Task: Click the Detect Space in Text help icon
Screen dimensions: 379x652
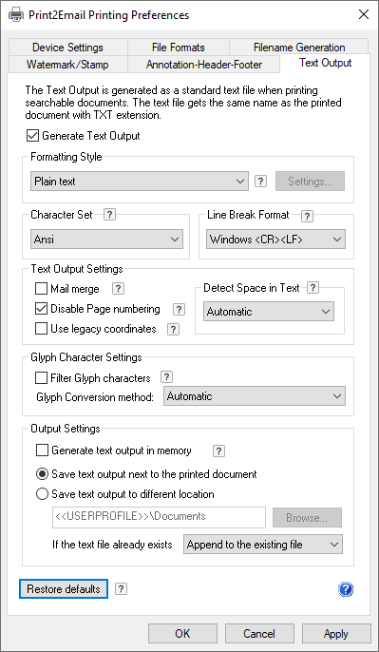Action: (313, 288)
